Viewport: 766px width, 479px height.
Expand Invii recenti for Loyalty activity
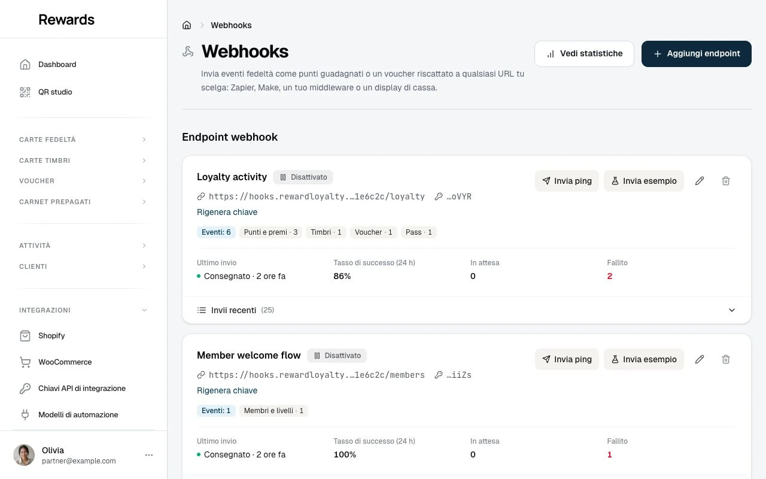[467, 310]
